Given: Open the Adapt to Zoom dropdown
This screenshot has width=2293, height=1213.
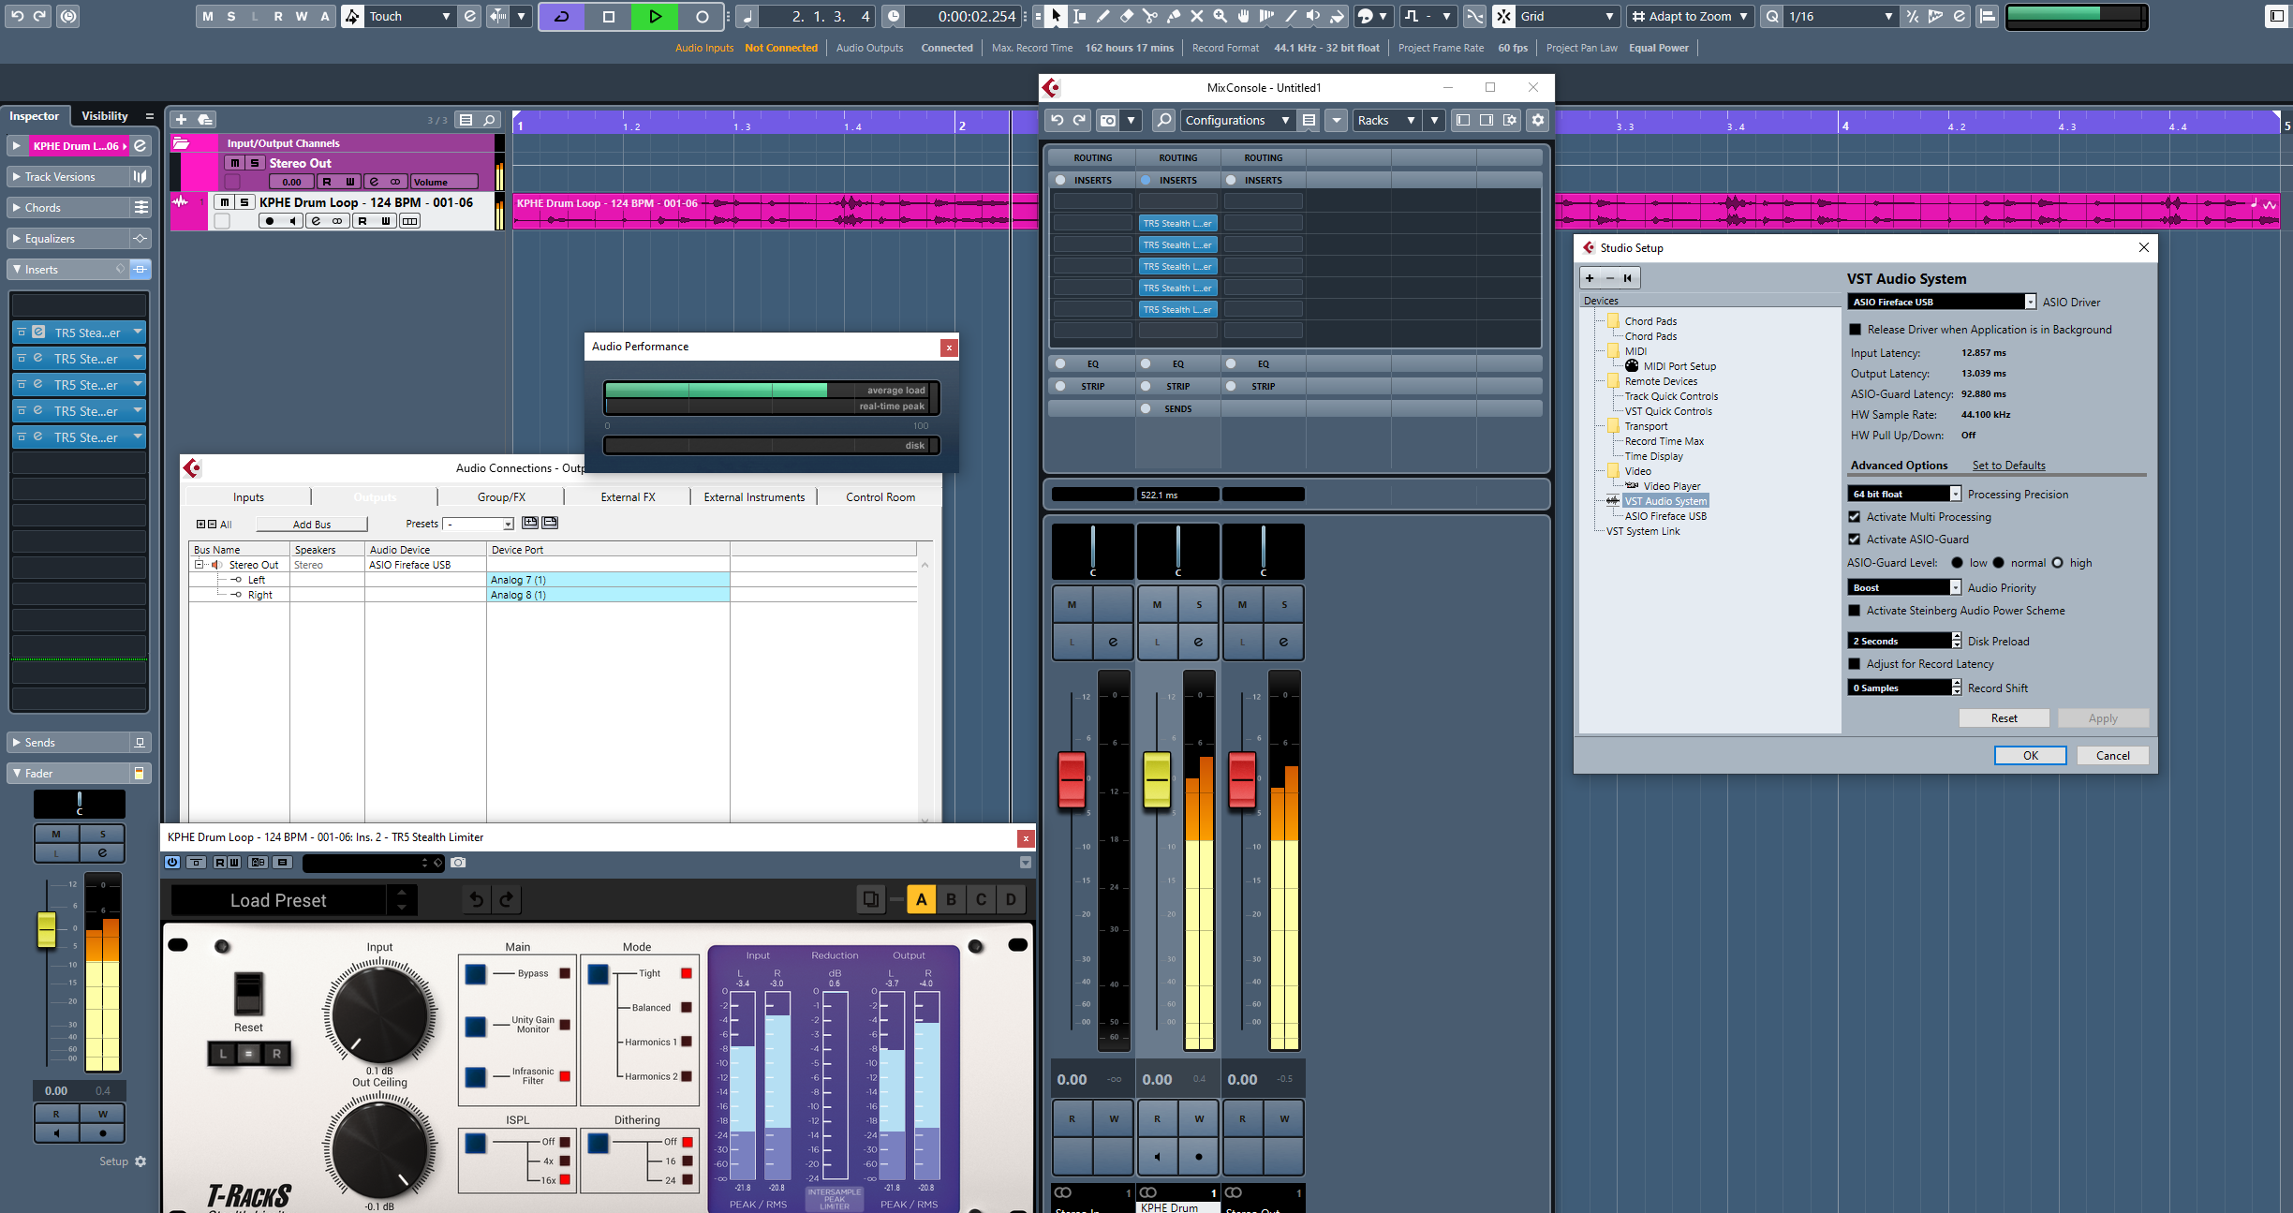Looking at the screenshot, I should pyautogui.click(x=1689, y=16).
